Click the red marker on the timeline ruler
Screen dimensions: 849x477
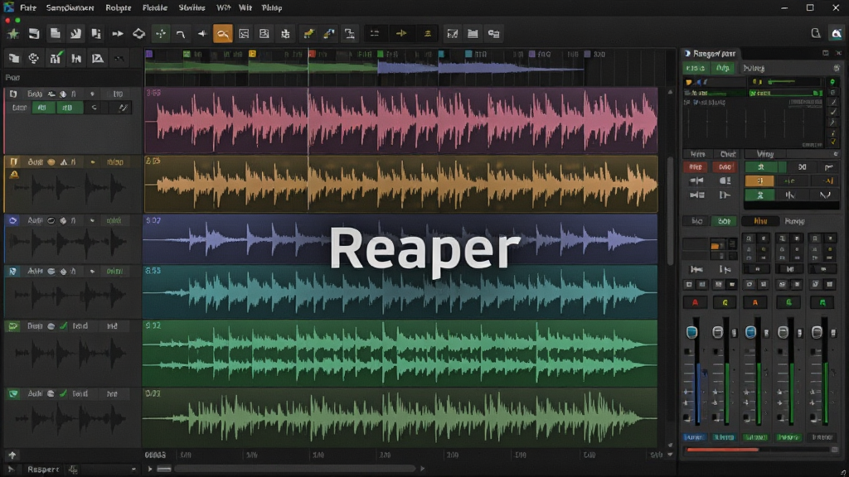312,54
